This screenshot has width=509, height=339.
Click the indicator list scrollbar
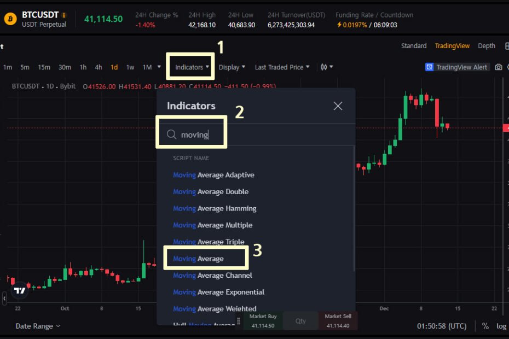click(x=354, y=209)
